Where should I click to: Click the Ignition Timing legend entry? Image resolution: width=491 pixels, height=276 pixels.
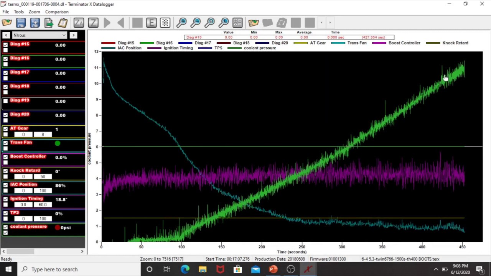(x=170, y=48)
